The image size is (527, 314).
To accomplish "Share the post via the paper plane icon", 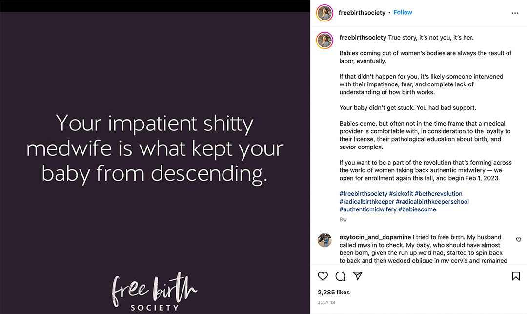I will click(x=358, y=276).
